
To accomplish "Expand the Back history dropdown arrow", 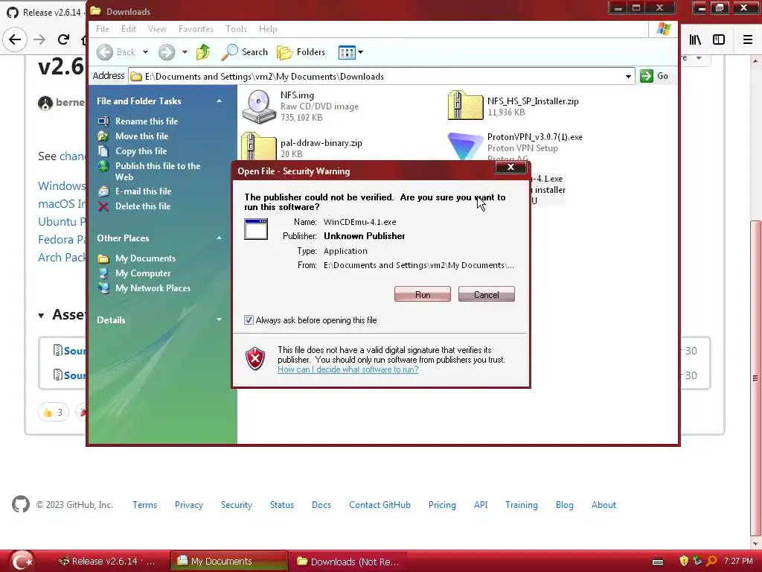I will (145, 52).
